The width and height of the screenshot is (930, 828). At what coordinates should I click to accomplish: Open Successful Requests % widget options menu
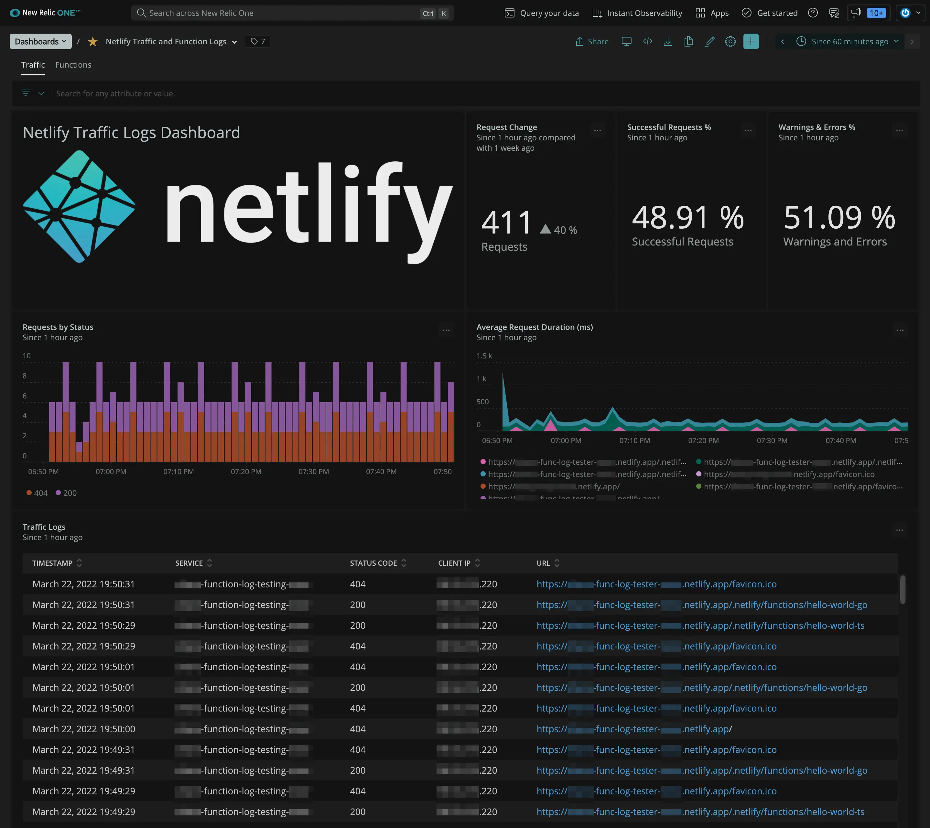748,130
